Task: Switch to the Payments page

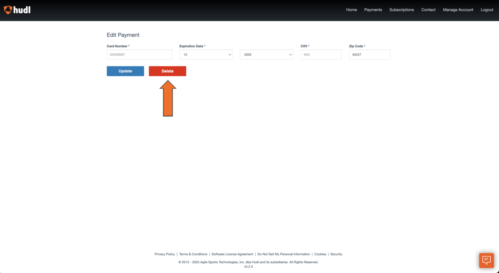Action: point(373,10)
